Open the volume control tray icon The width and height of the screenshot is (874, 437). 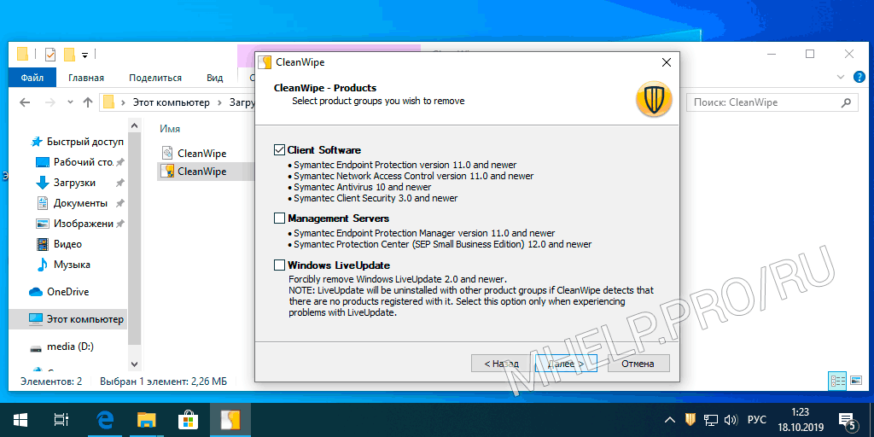730,419
